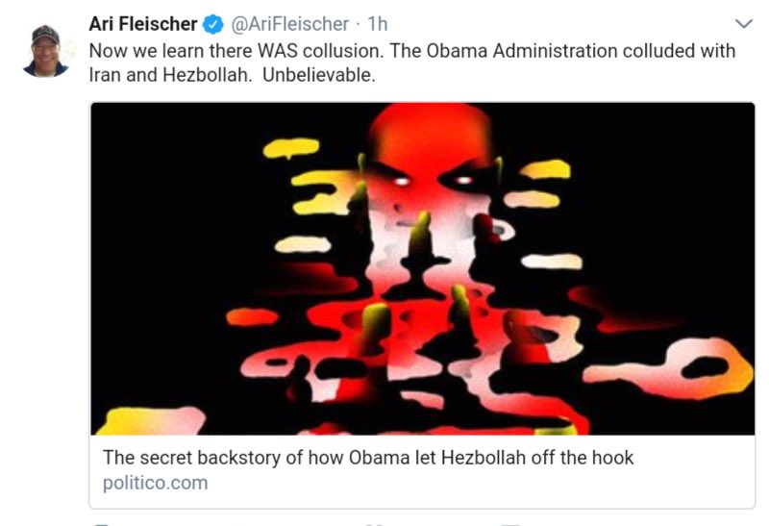This screenshot has width=769, height=526.
Task: Click the baseball cap in the avatar
Action: point(45,35)
